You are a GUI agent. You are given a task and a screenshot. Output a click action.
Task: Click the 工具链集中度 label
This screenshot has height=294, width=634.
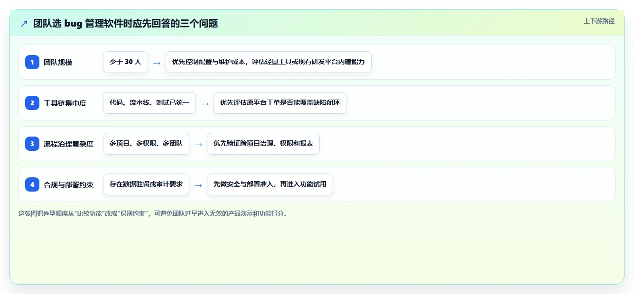point(65,103)
